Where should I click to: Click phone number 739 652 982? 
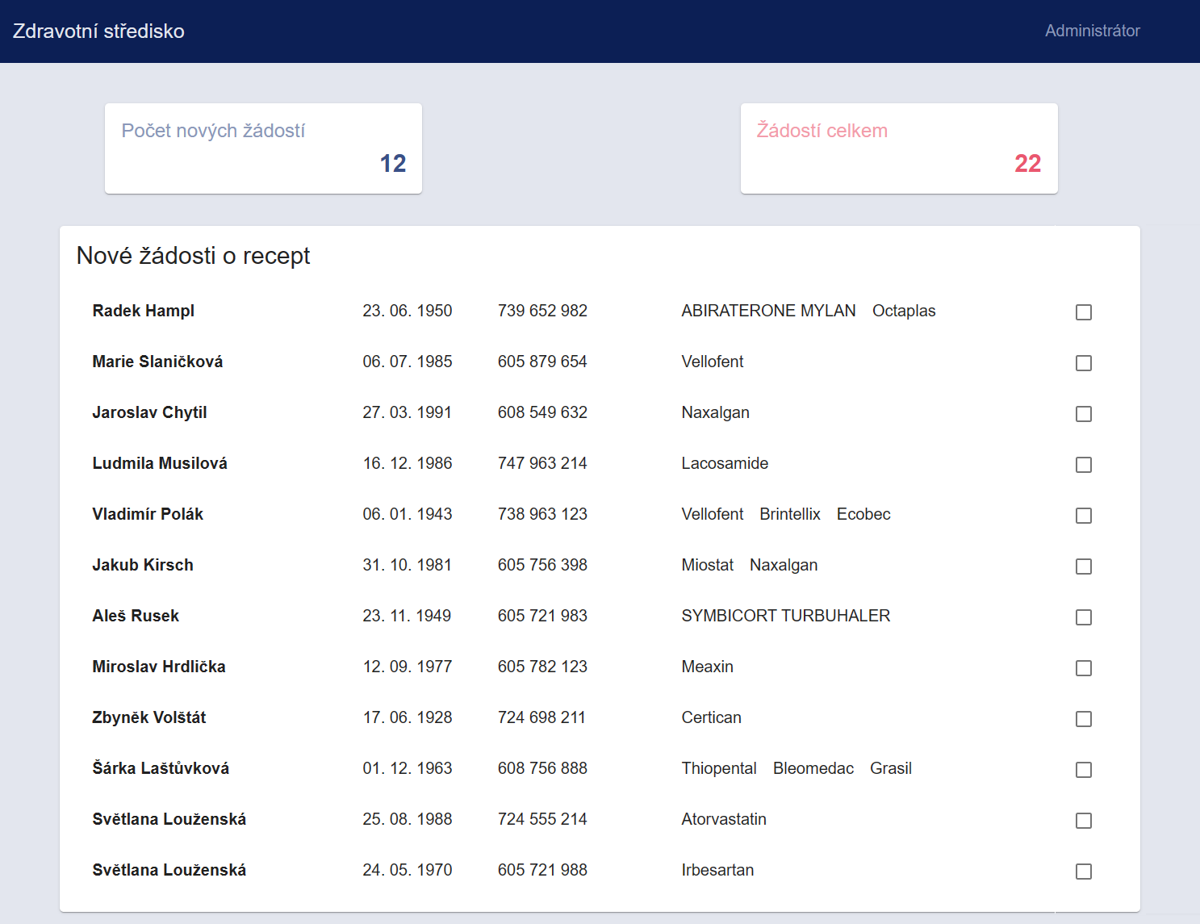point(542,311)
